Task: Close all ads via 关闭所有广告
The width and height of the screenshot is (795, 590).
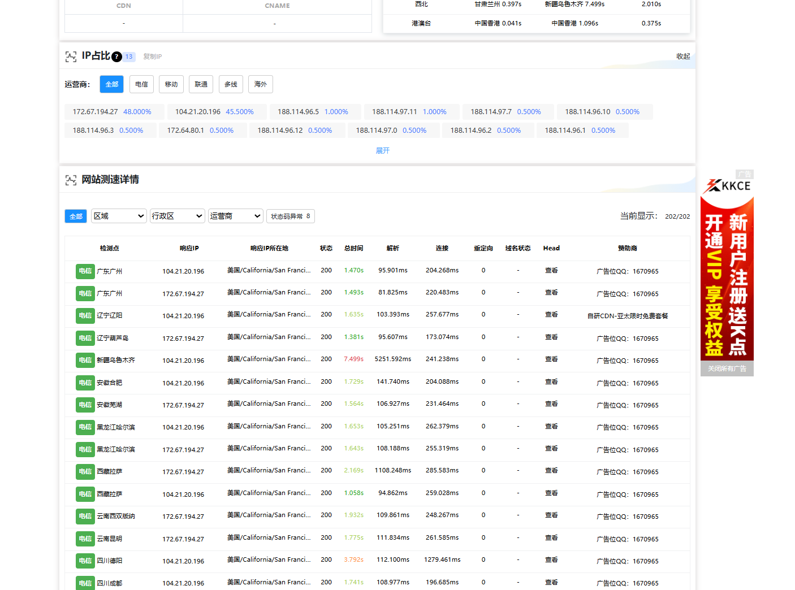Action: click(727, 368)
